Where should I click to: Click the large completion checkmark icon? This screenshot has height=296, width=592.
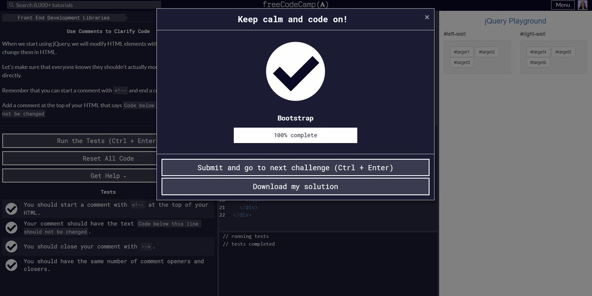(296, 72)
